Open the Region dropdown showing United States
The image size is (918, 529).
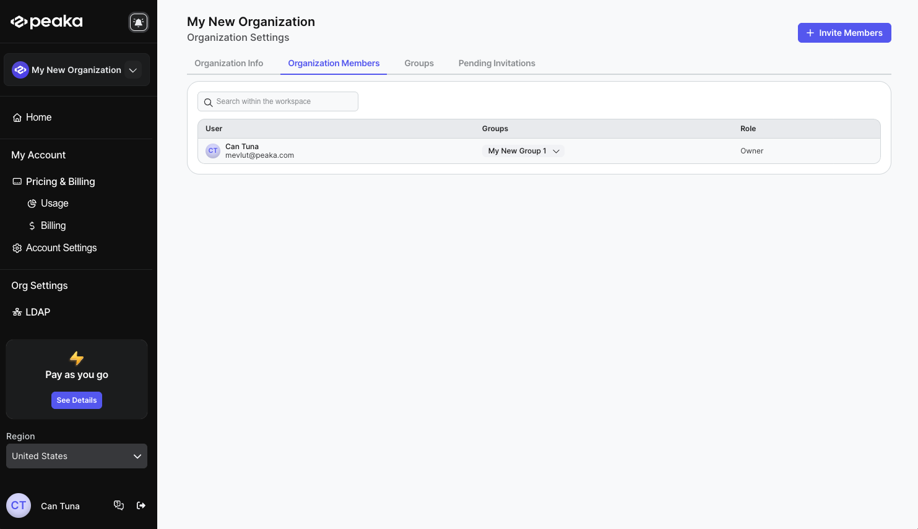pyautogui.click(x=76, y=456)
